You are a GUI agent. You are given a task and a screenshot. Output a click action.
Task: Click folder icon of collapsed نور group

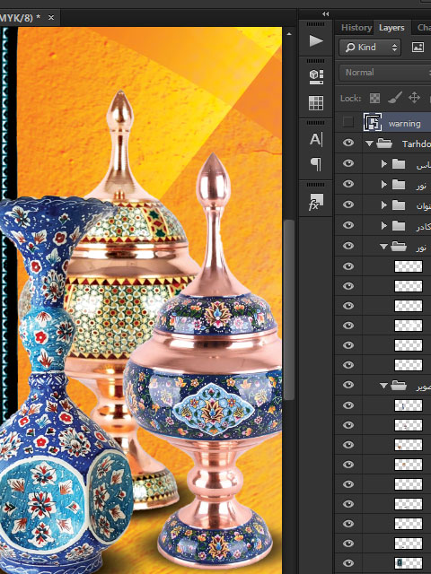coord(399,184)
